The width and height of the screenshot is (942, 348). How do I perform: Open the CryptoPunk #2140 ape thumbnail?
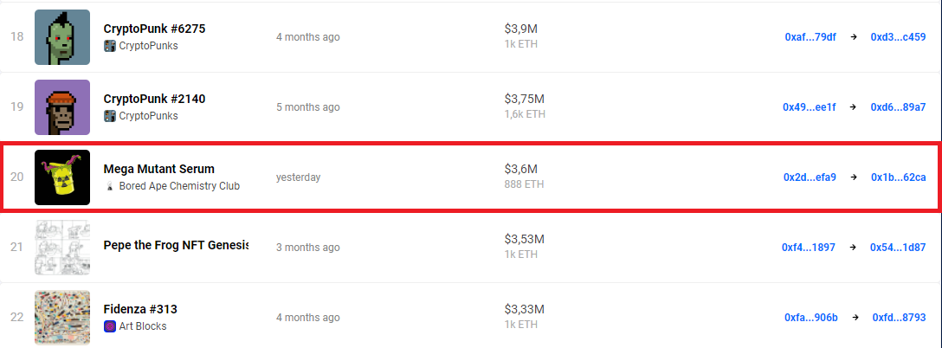coord(62,107)
